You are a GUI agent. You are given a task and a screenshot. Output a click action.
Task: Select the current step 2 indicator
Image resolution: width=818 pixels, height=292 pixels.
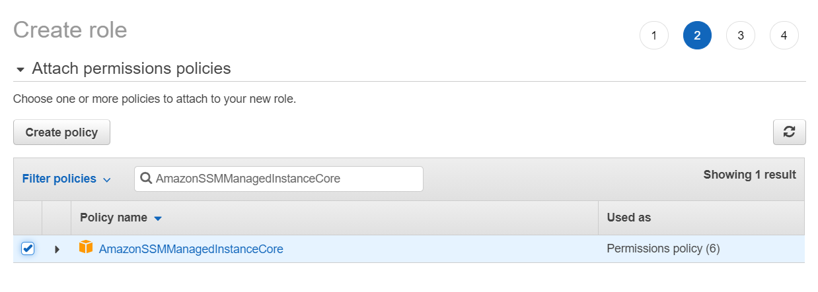coord(697,36)
